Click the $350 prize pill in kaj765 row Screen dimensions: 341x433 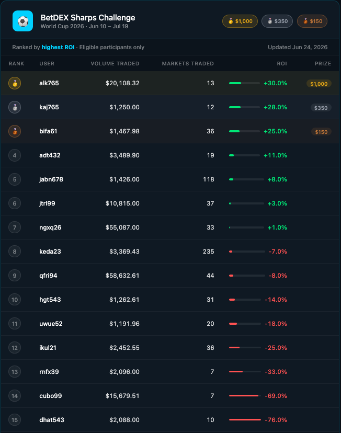point(321,108)
